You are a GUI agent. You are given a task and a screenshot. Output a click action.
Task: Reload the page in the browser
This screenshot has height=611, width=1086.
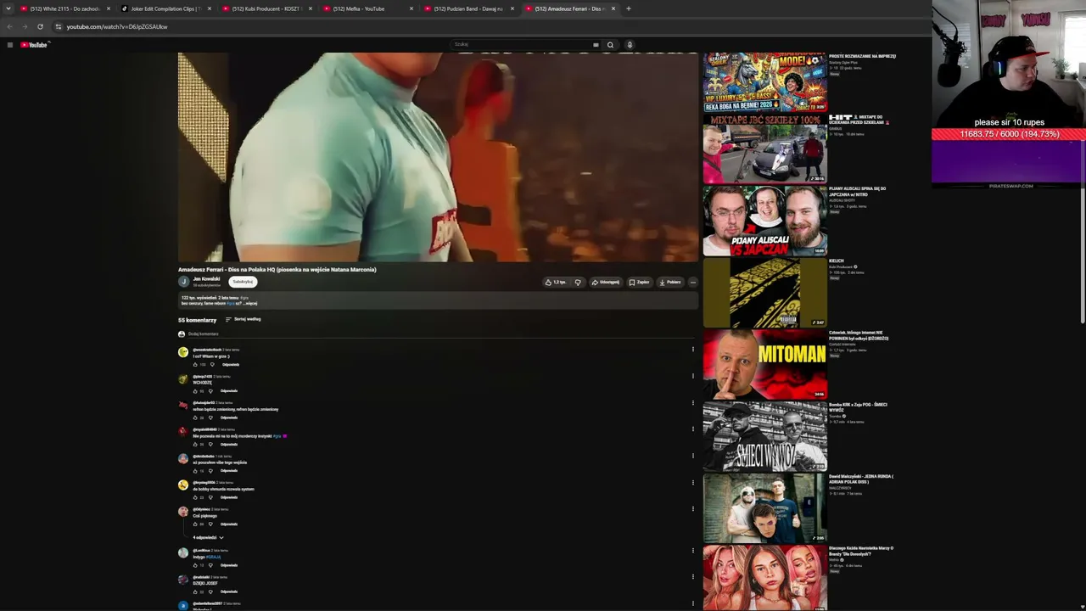[40, 26]
